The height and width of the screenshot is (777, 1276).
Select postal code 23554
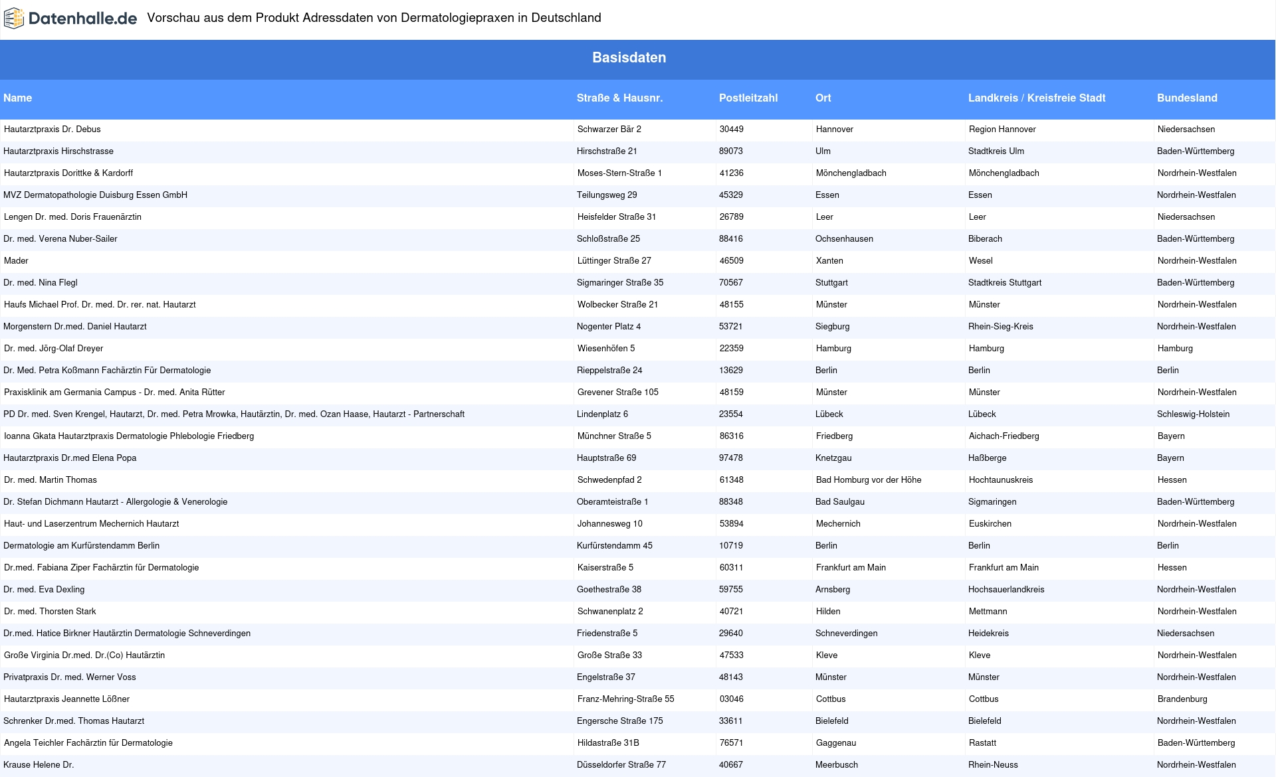(x=731, y=414)
